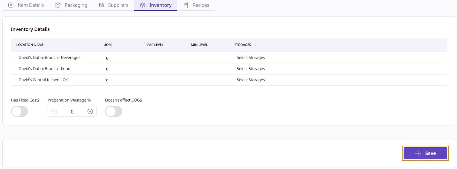Click David's Dubai Branch - Food row
Viewport: 457px width, 169px height.
pos(229,69)
